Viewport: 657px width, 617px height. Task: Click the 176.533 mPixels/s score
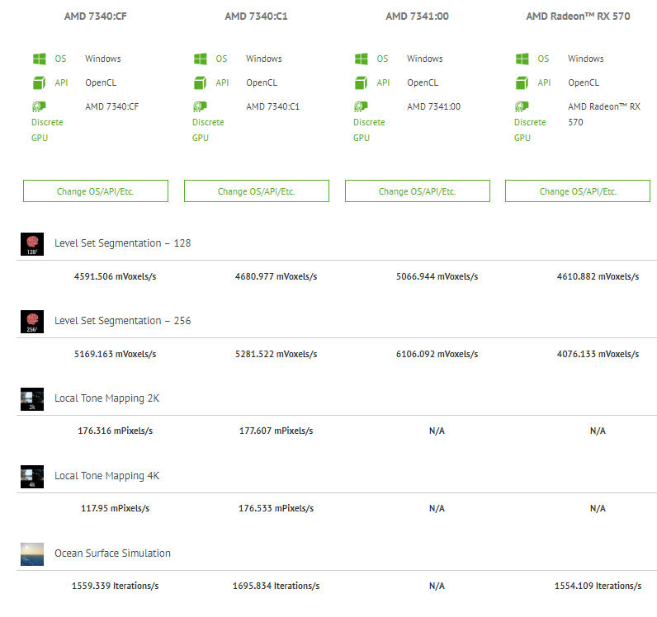(x=277, y=508)
